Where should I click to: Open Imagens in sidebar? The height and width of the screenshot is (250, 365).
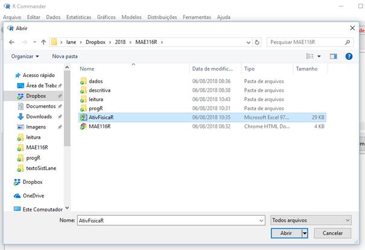31,127
